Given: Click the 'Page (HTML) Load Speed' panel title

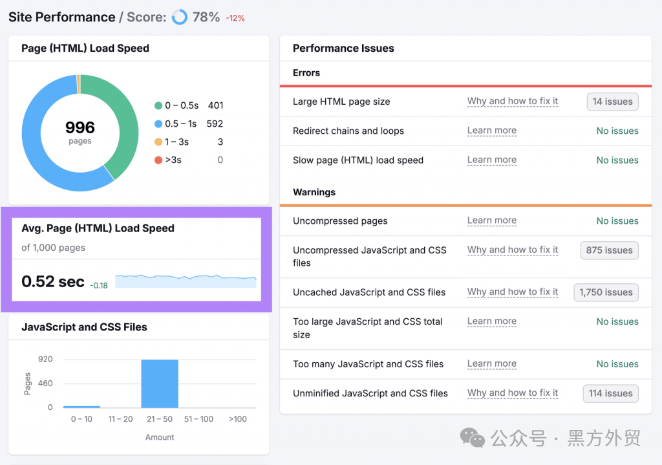Looking at the screenshot, I should (x=85, y=48).
